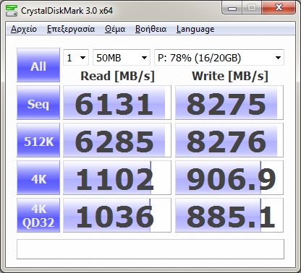Start the 4K QD32 benchmark test
This screenshot has width=301, height=273.
point(38,215)
